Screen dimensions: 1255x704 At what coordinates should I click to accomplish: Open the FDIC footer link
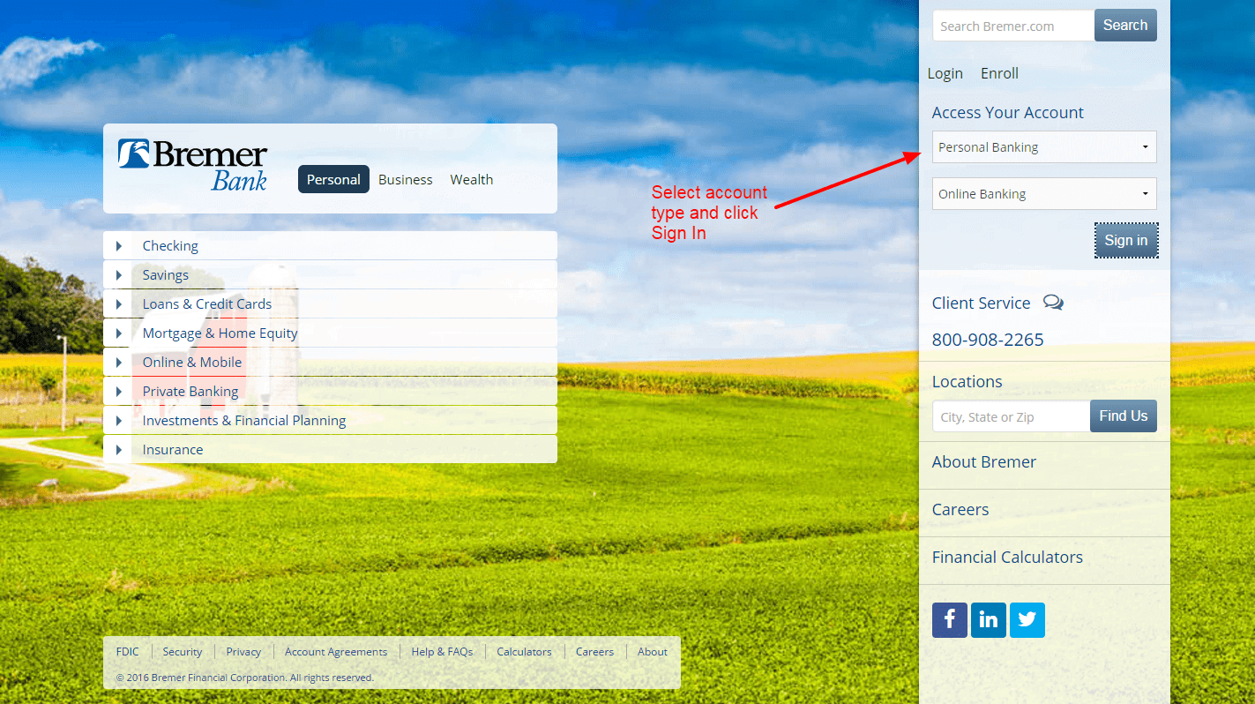128,652
